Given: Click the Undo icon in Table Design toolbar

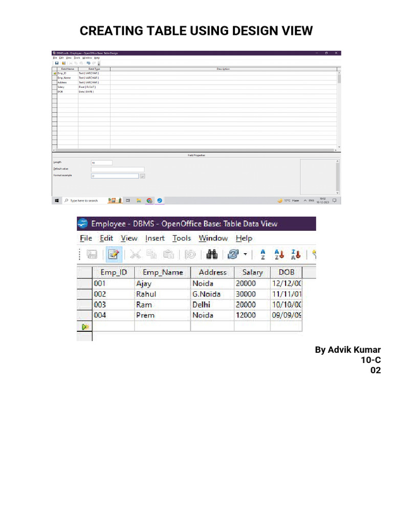Looking at the screenshot, I should 89,63.
